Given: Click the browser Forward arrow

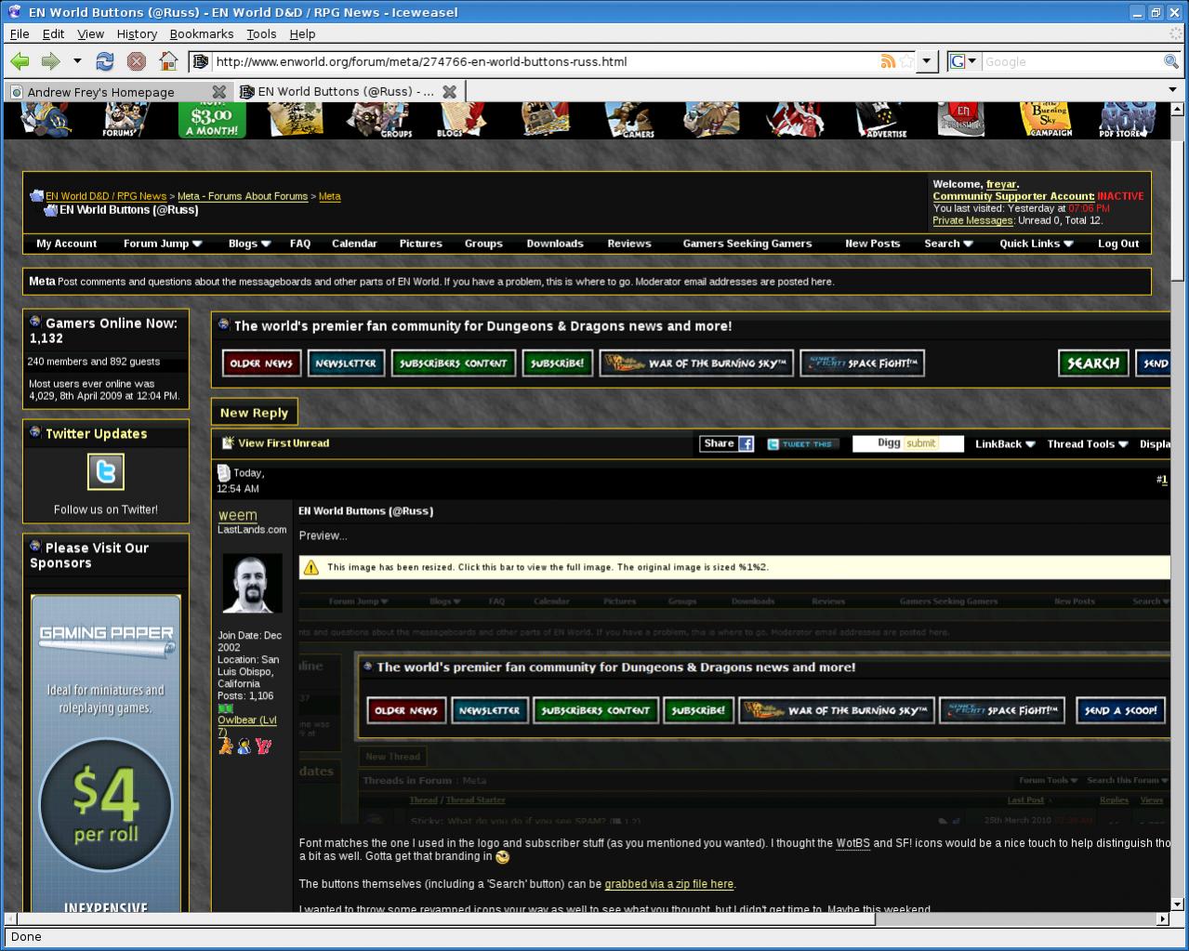Looking at the screenshot, I should coord(50,61).
